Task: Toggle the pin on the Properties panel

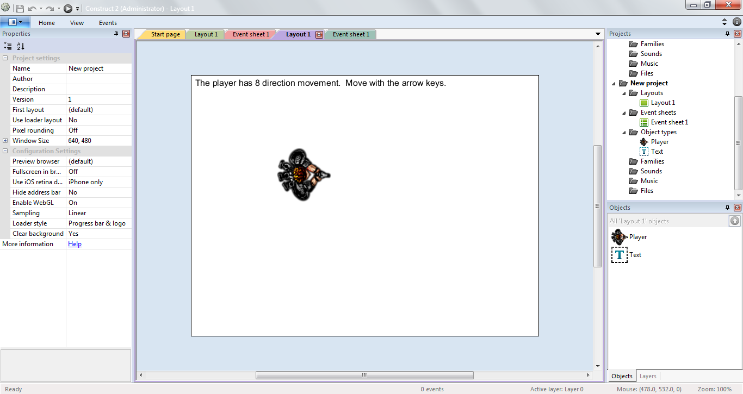Action: [x=116, y=34]
